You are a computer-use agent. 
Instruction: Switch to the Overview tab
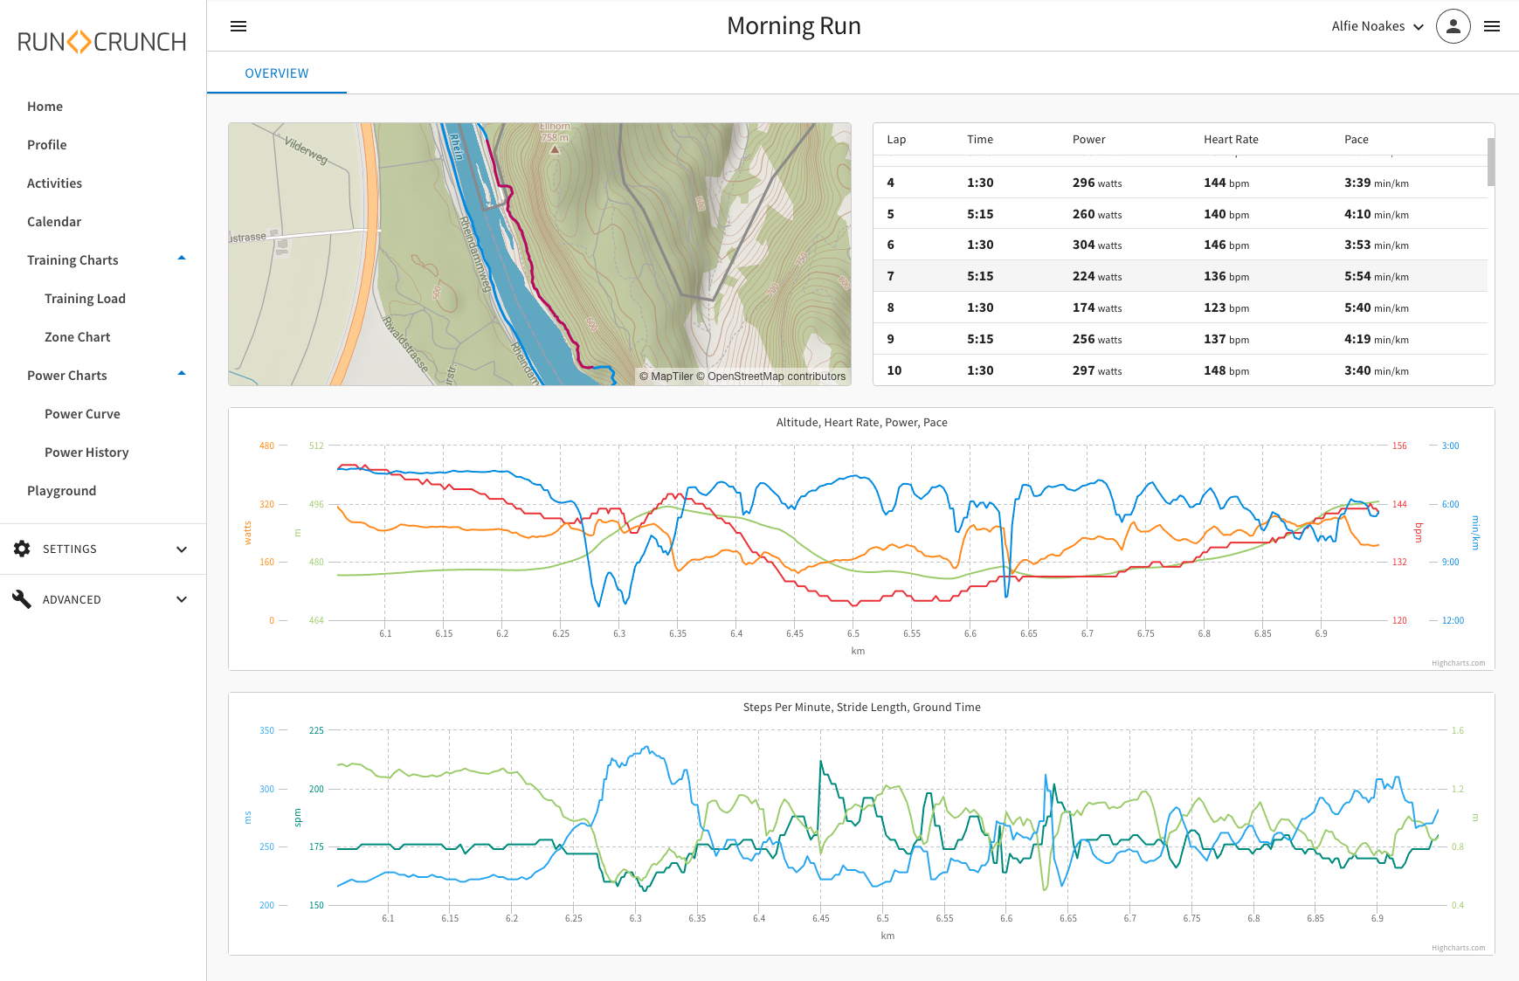(277, 73)
